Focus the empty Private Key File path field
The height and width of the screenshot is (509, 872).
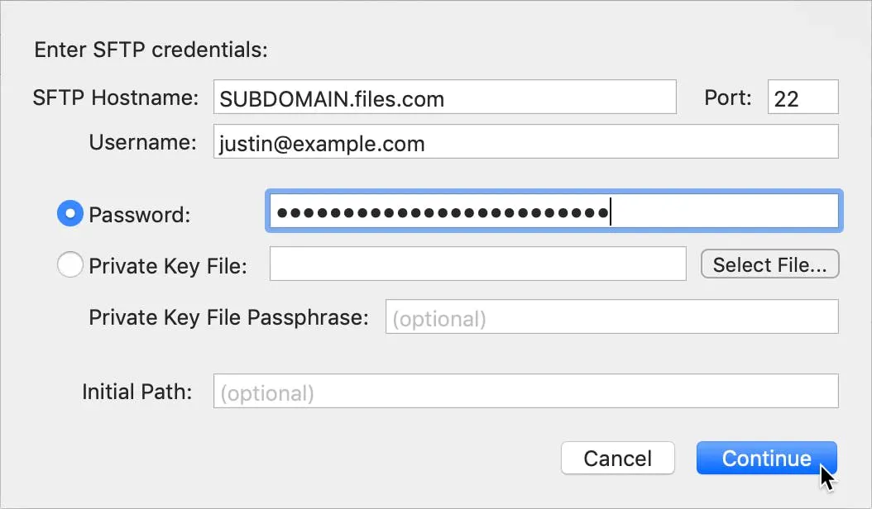(477, 264)
